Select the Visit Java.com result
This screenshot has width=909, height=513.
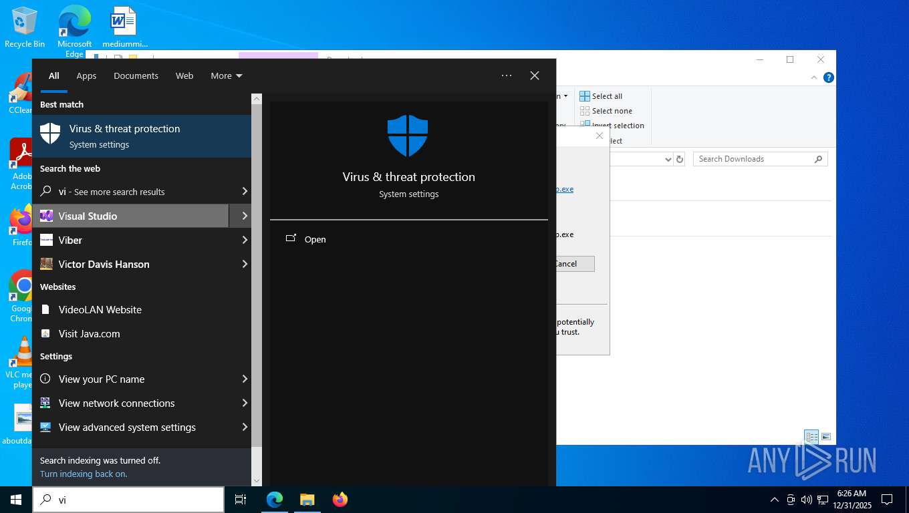(142, 333)
